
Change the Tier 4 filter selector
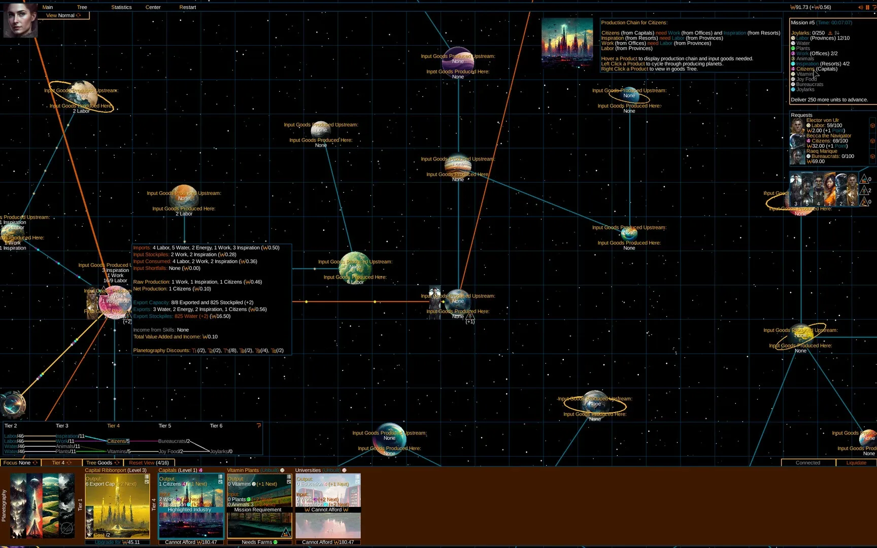pos(61,463)
